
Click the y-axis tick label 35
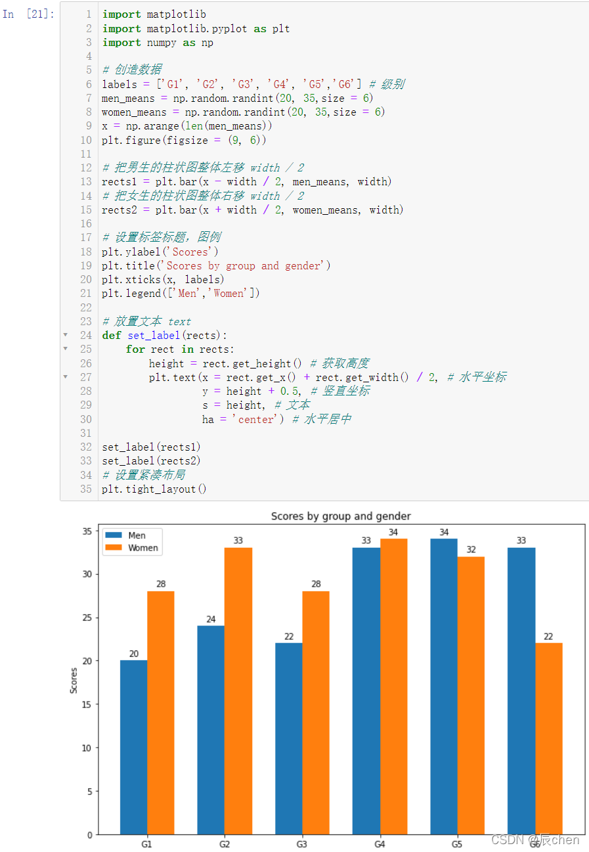pos(87,531)
